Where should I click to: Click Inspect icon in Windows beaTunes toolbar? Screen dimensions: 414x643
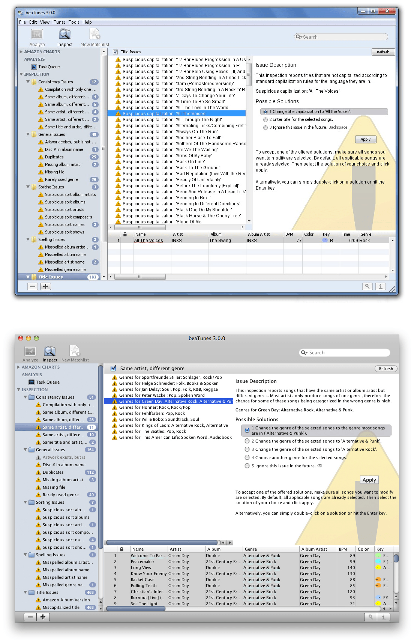[x=65, y=34]
